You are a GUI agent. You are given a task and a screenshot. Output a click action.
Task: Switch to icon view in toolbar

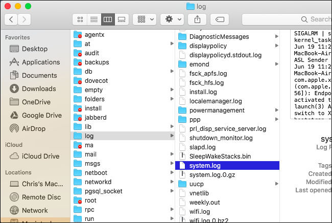[80, 19]
